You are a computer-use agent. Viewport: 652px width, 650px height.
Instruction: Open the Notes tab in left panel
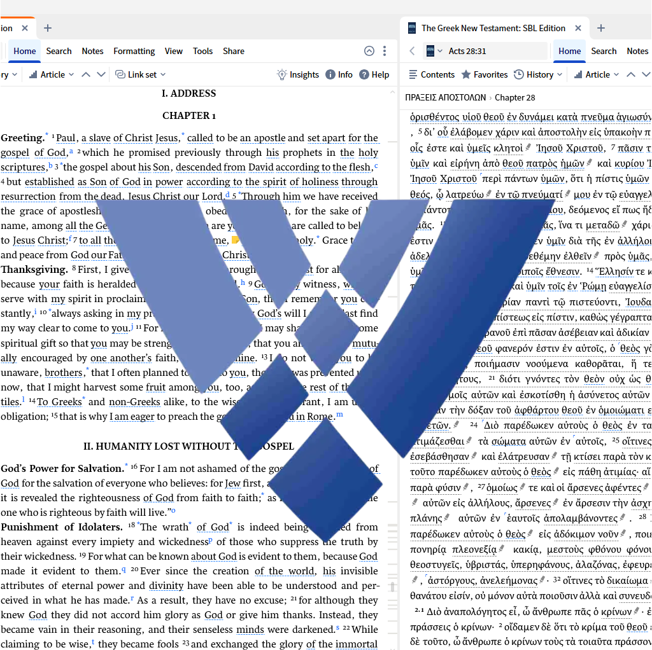tap(92, 51)
